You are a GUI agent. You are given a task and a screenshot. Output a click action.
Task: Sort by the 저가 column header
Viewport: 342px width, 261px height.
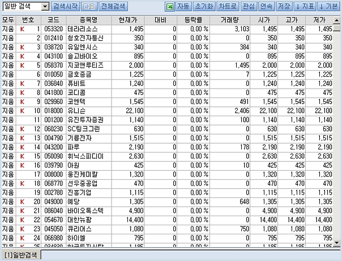(x=319, y=20)
